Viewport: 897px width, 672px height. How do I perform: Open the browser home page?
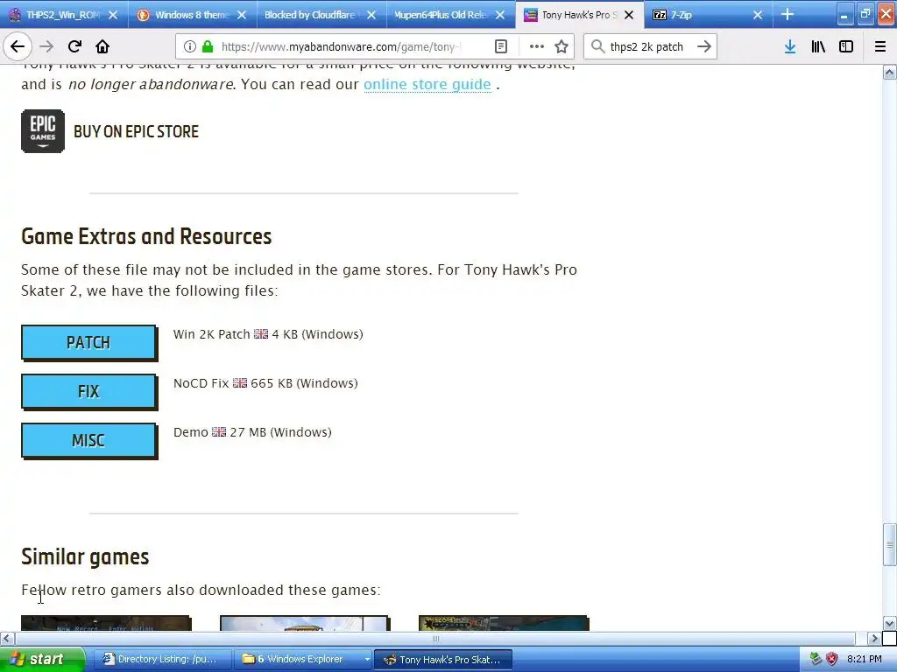tap(102, 46)
